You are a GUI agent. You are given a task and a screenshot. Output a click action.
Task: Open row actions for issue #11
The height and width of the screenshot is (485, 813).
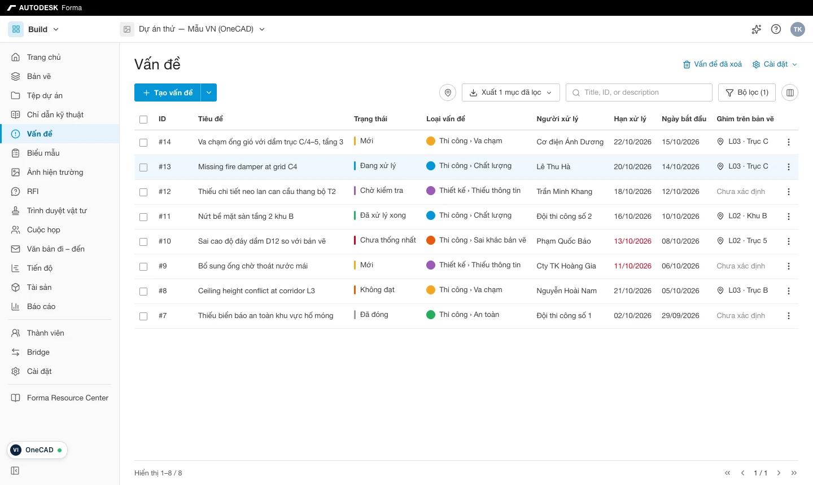789,217
